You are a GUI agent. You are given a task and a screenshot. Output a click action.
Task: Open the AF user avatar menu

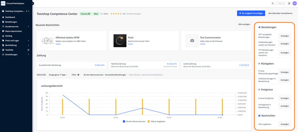[x=294, y=3]
